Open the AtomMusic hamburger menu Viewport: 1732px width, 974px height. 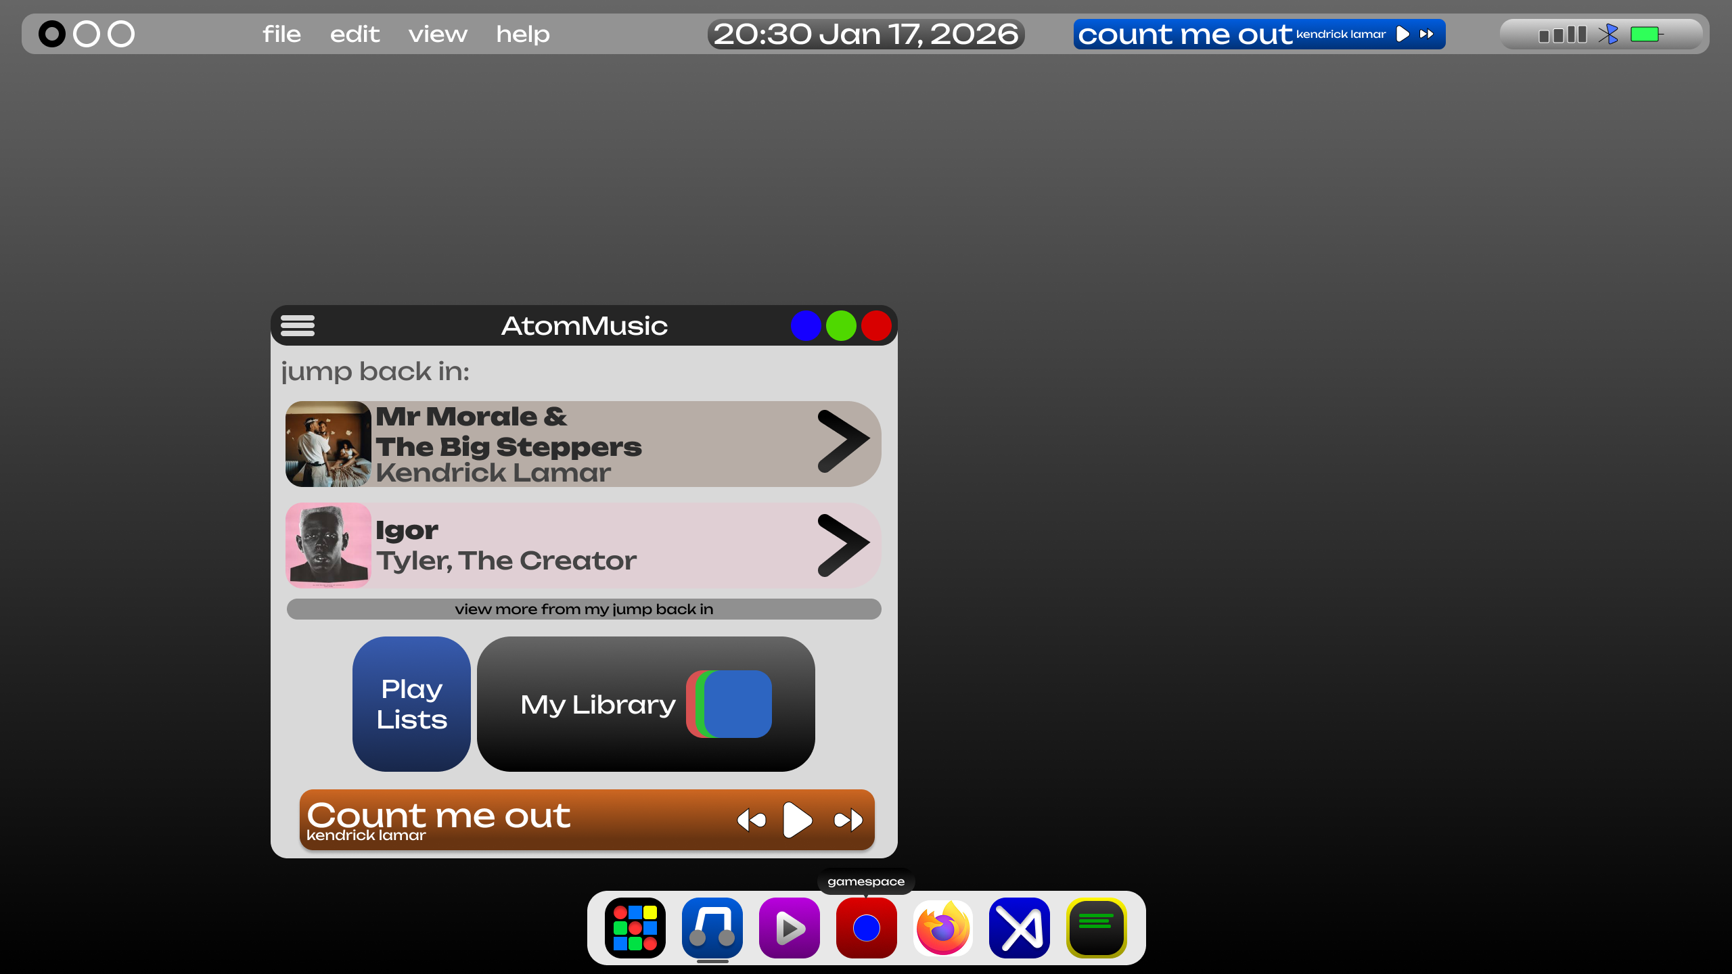[x=298, y=325]
